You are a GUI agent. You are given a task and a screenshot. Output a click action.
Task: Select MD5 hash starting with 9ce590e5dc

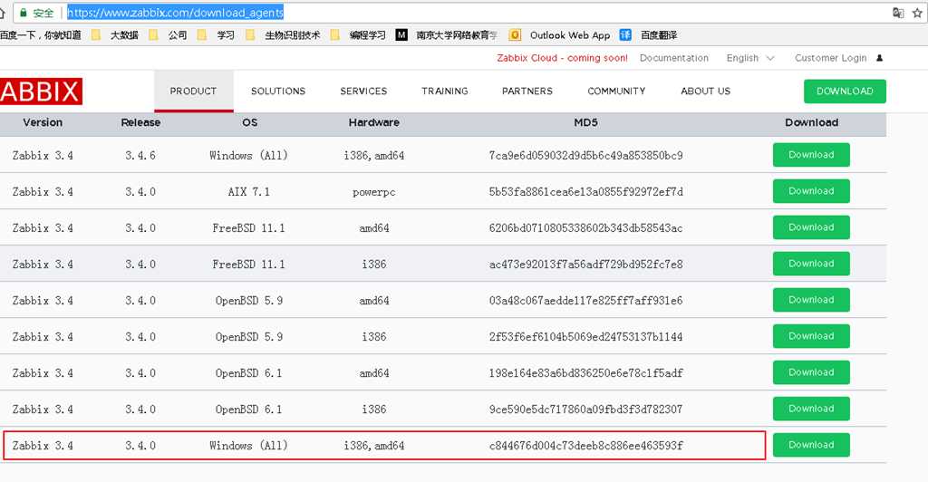point(586,410)
